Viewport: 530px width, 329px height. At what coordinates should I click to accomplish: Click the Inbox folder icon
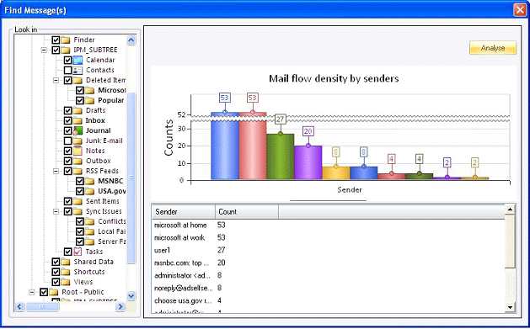coord(78,120)
